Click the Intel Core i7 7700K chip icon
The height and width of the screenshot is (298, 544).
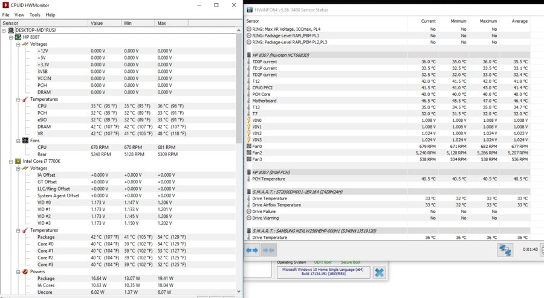(x=18, y=161)
